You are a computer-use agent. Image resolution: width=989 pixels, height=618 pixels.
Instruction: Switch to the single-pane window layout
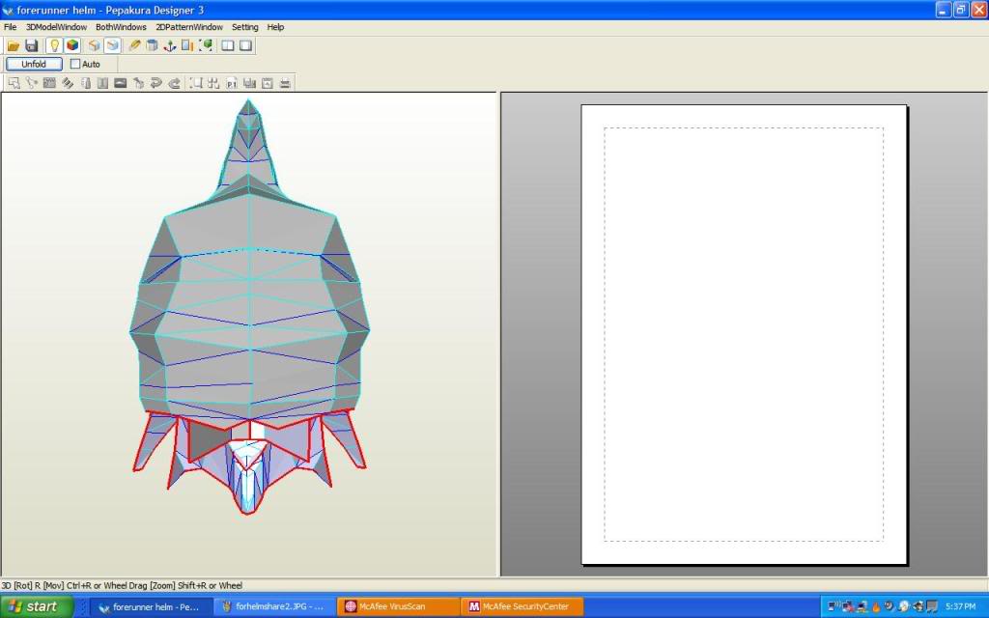245,45
